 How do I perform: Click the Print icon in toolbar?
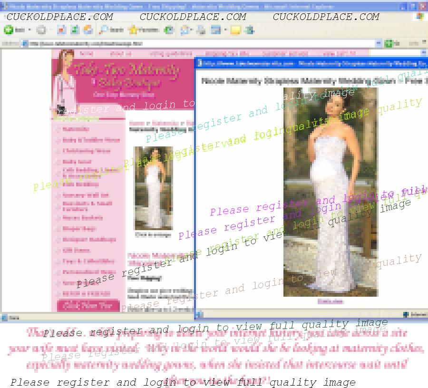(x=201, y=30)
